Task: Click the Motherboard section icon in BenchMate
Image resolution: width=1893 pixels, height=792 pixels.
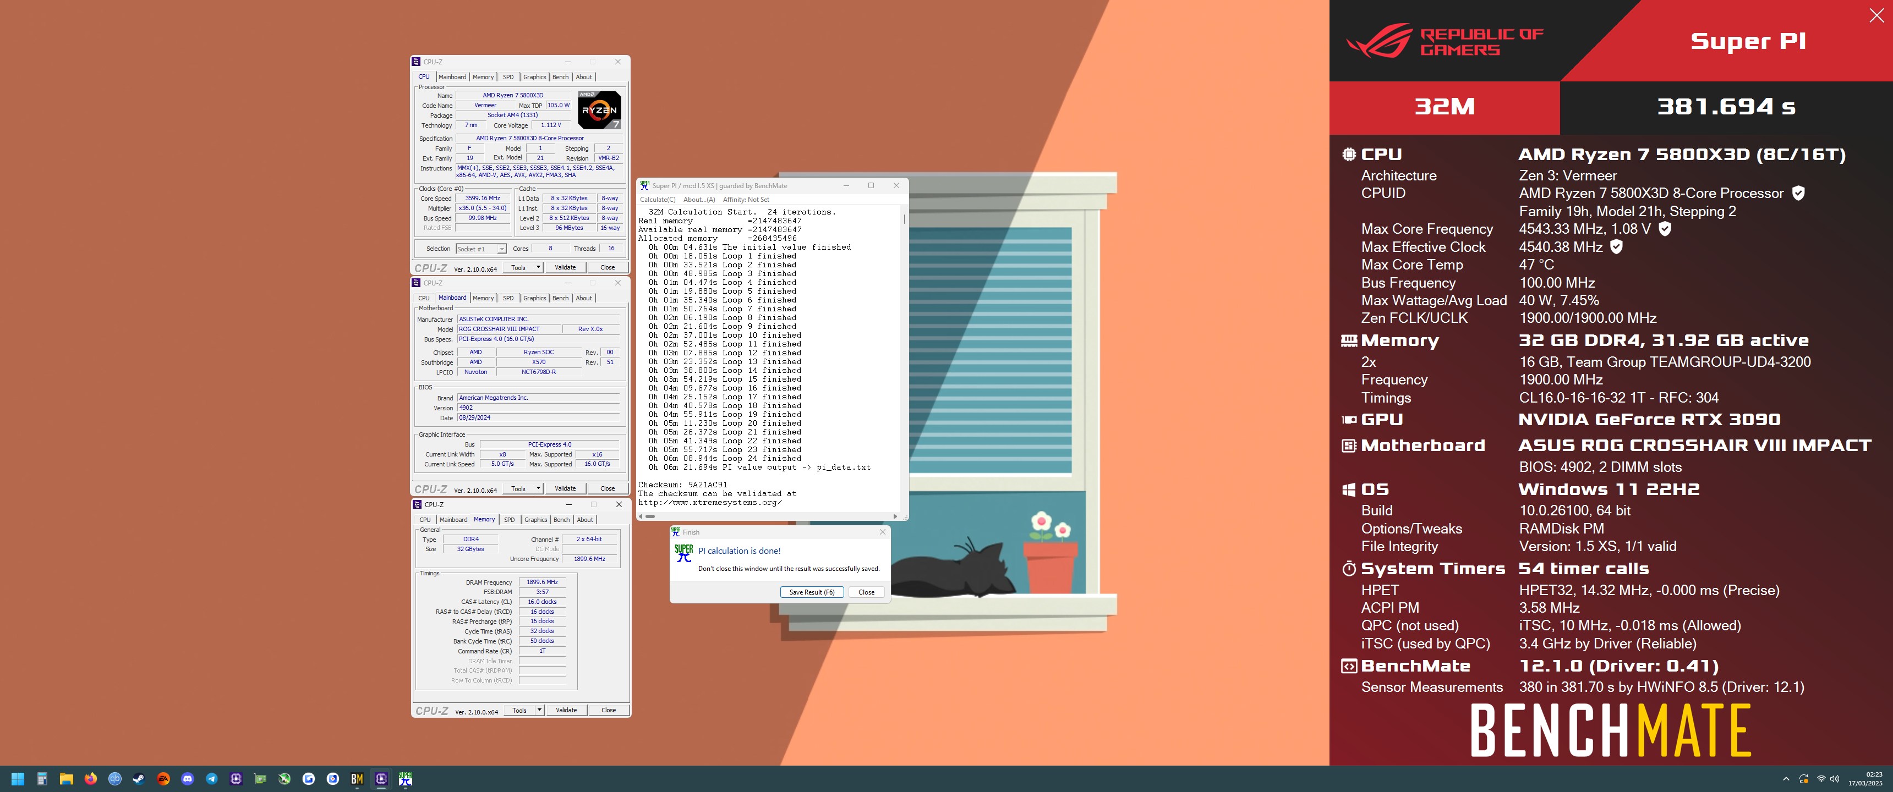Action: coord(1349,445)
